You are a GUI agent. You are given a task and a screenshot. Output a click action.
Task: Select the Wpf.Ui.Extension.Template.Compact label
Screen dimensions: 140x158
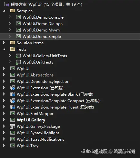pos(58,101)
